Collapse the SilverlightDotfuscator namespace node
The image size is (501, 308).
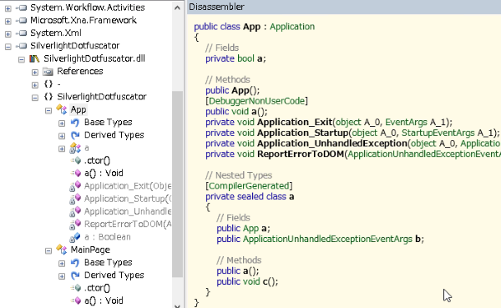35,98
